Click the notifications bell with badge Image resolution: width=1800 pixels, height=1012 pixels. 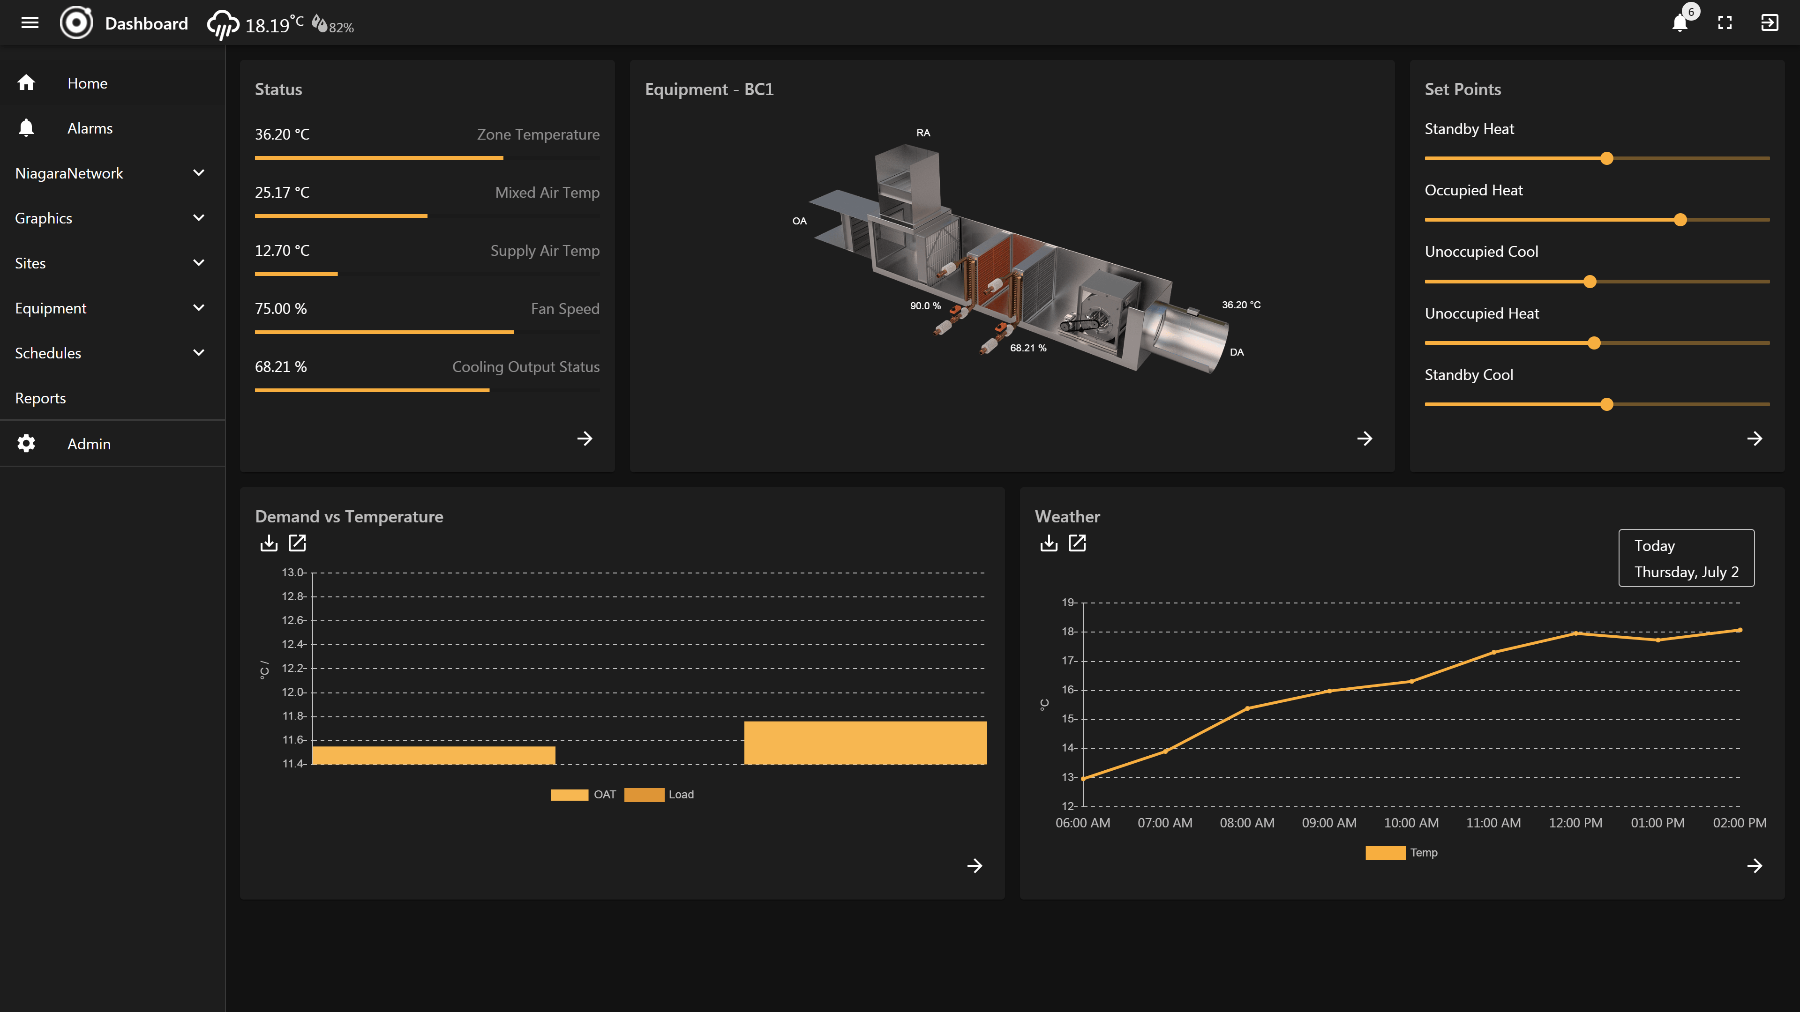[1680, 23]
